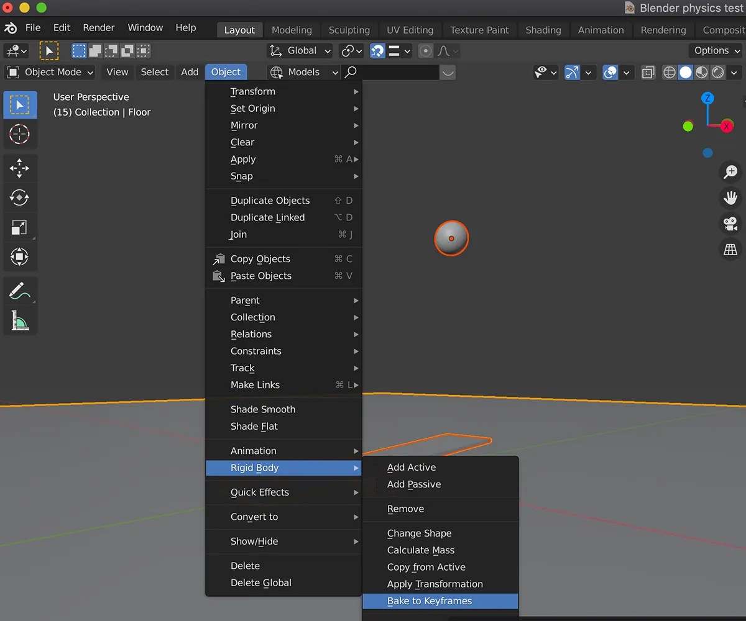Open the overlays settings dropdown arrow
The image size is (746, 621).
tap(627, 73)
